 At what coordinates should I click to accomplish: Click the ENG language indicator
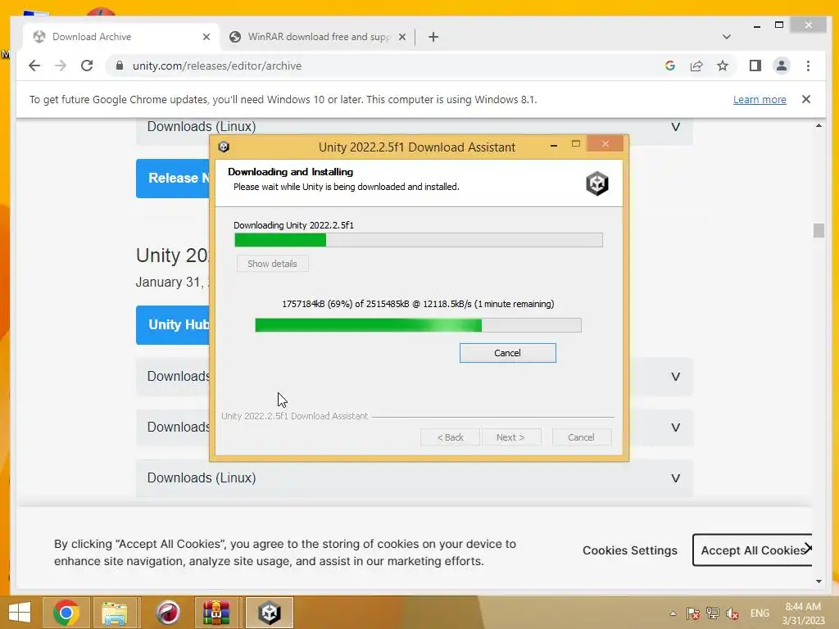pos(760,613)
